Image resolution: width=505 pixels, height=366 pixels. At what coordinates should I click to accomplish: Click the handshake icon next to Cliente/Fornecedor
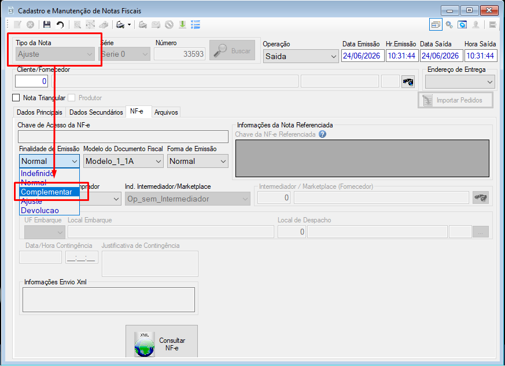(408, 82)
